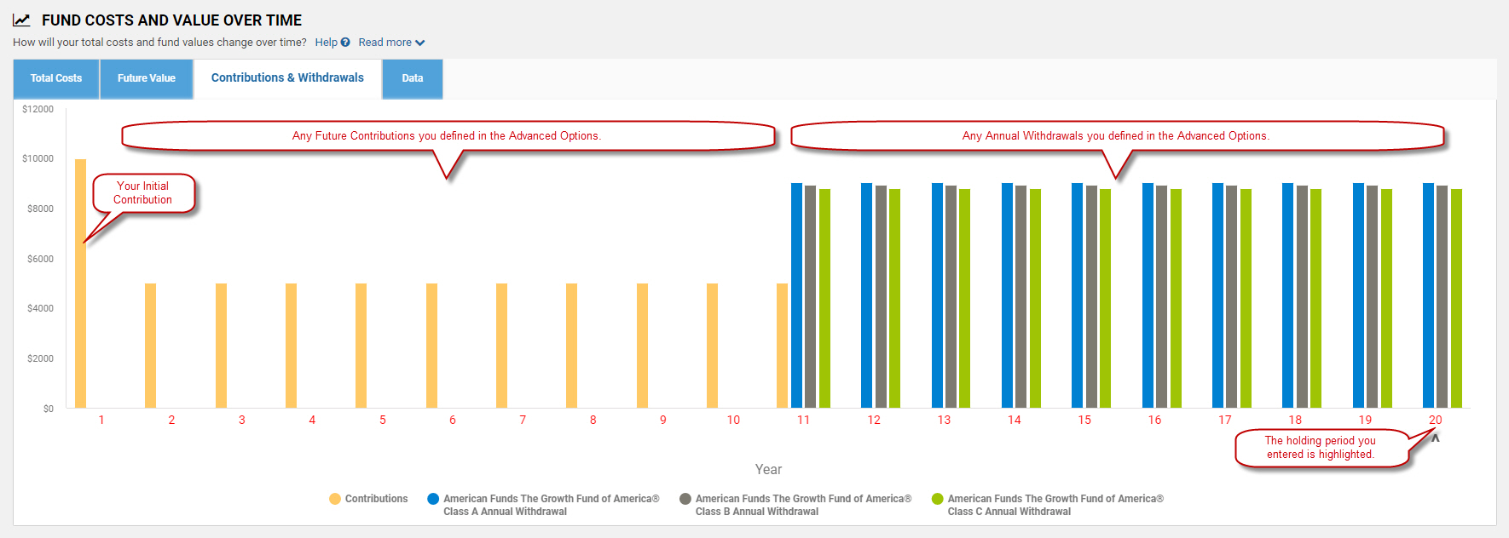This screenshot has width=1509, height=538.
Task: Click the green Class C legend dot
Action: tap(938, 499)
